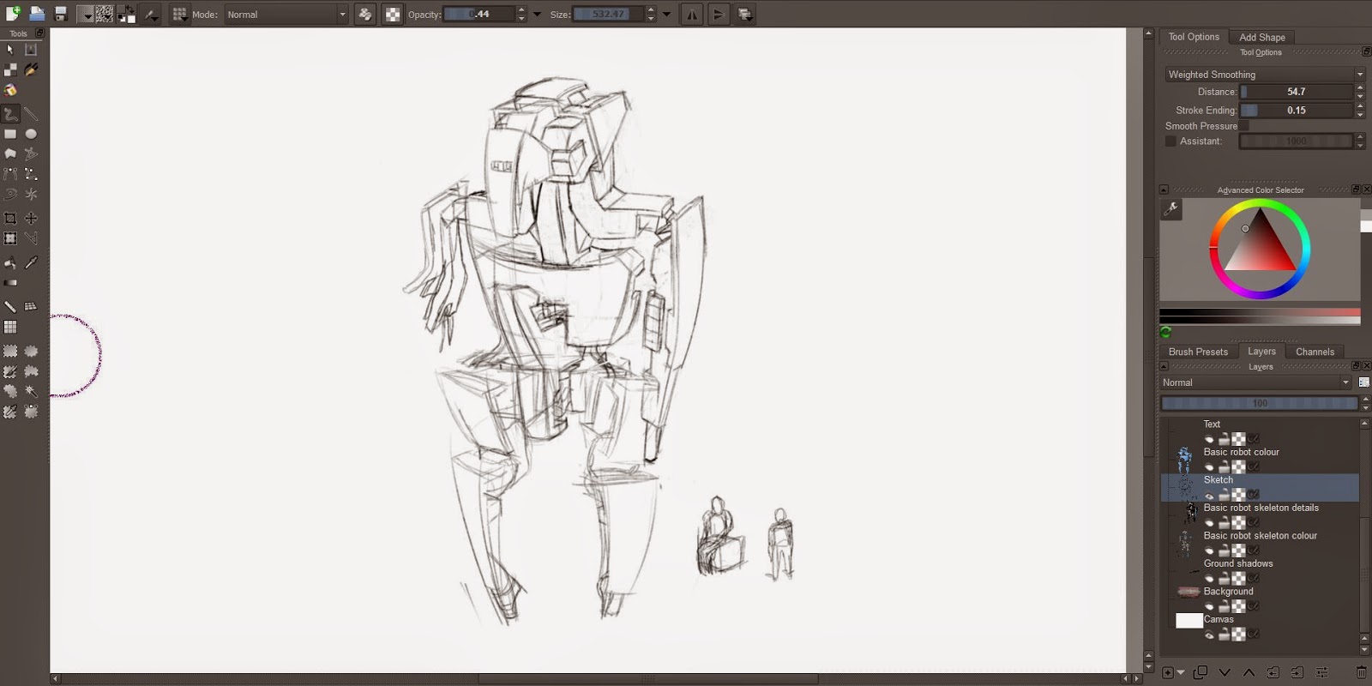Image resolution: width=1372 pixels, height=686 pixels.
Task: Open the add layer type dropdown arrow
Action: 1182,673
